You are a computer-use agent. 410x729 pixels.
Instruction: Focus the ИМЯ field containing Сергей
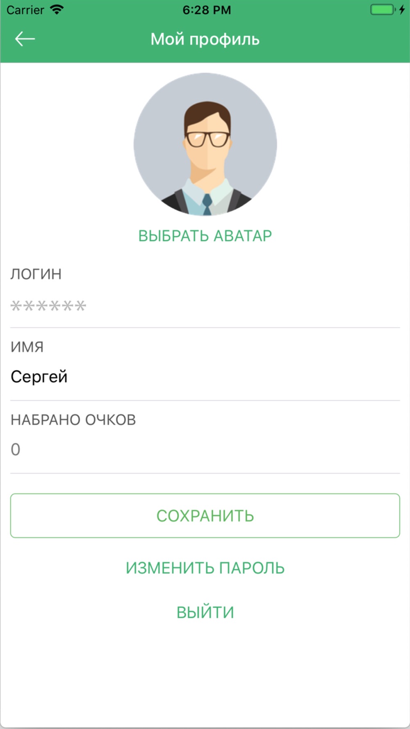pos(205,376)
